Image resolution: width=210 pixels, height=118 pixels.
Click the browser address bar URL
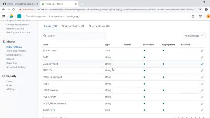click(x=116, y=10)
